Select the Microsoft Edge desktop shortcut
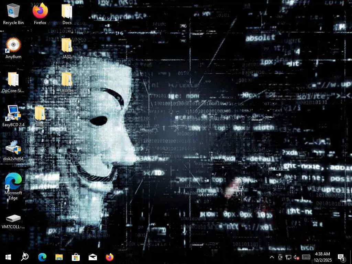352x264 pixels. pos(13,186)
